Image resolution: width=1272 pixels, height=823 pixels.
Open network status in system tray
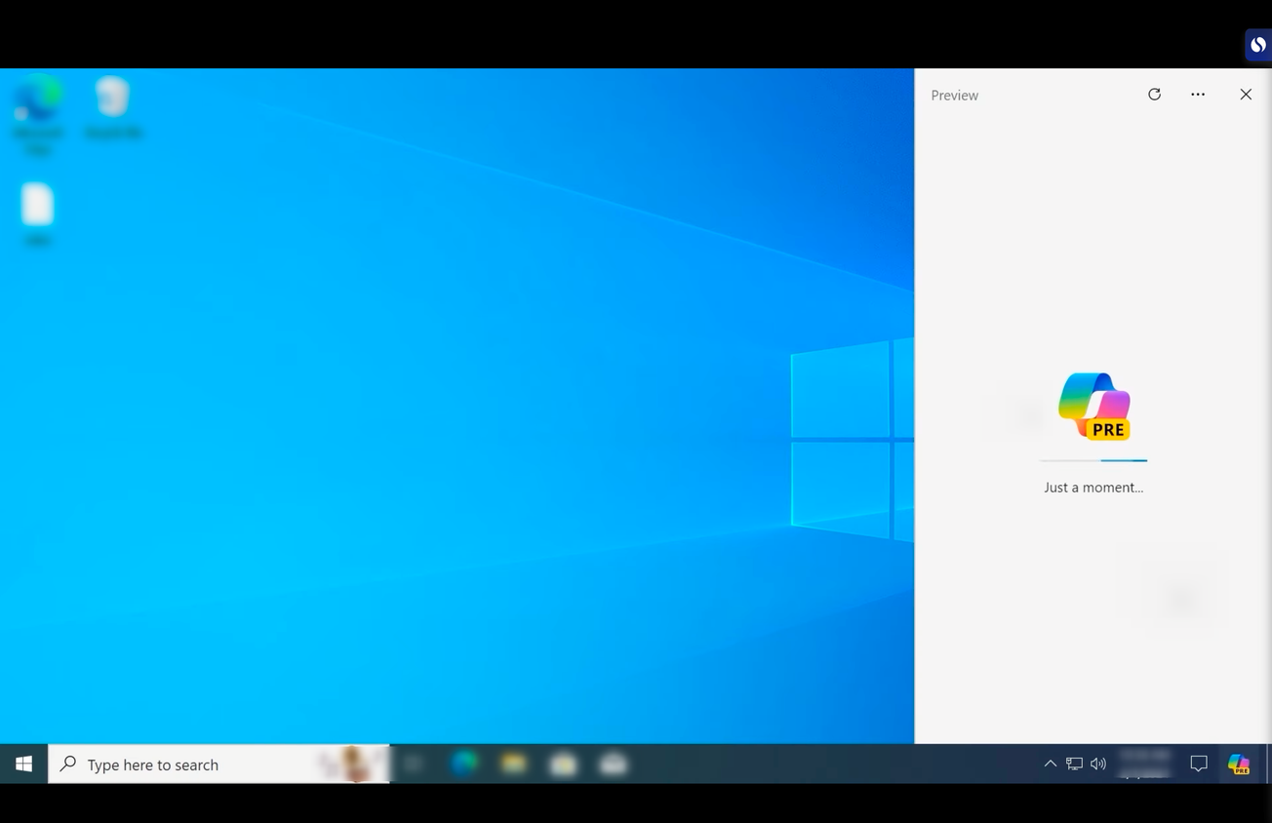click(x=1074, y=764)
